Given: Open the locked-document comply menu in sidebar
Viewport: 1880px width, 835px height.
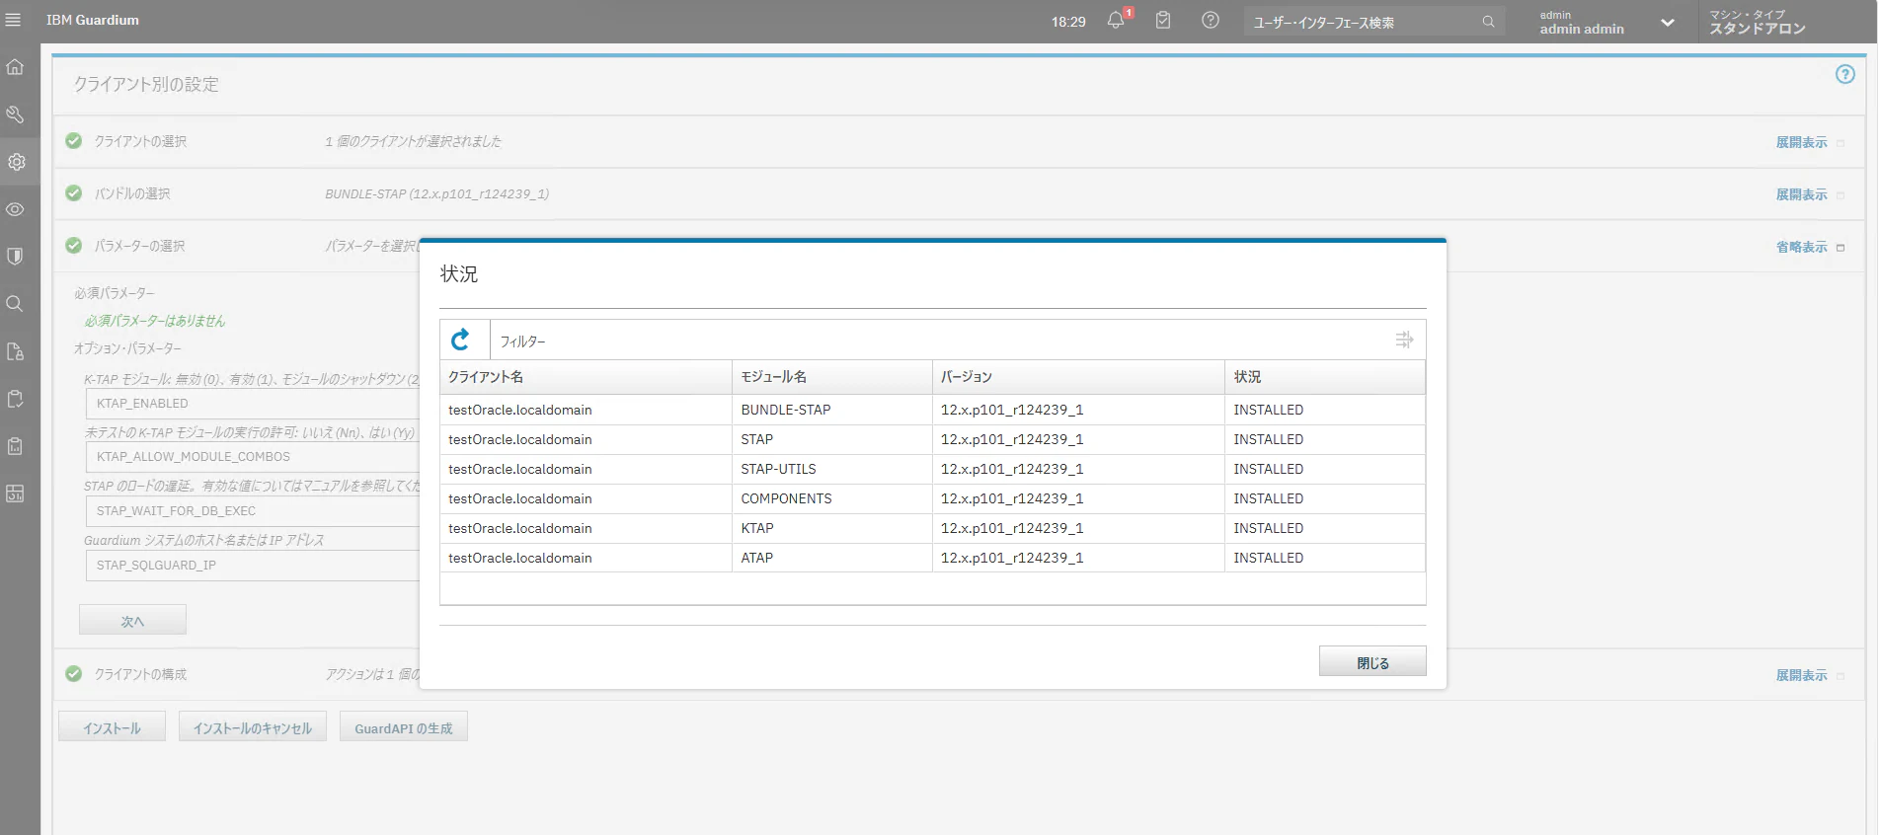Looking at the screenshot, I should click(15, 351).
